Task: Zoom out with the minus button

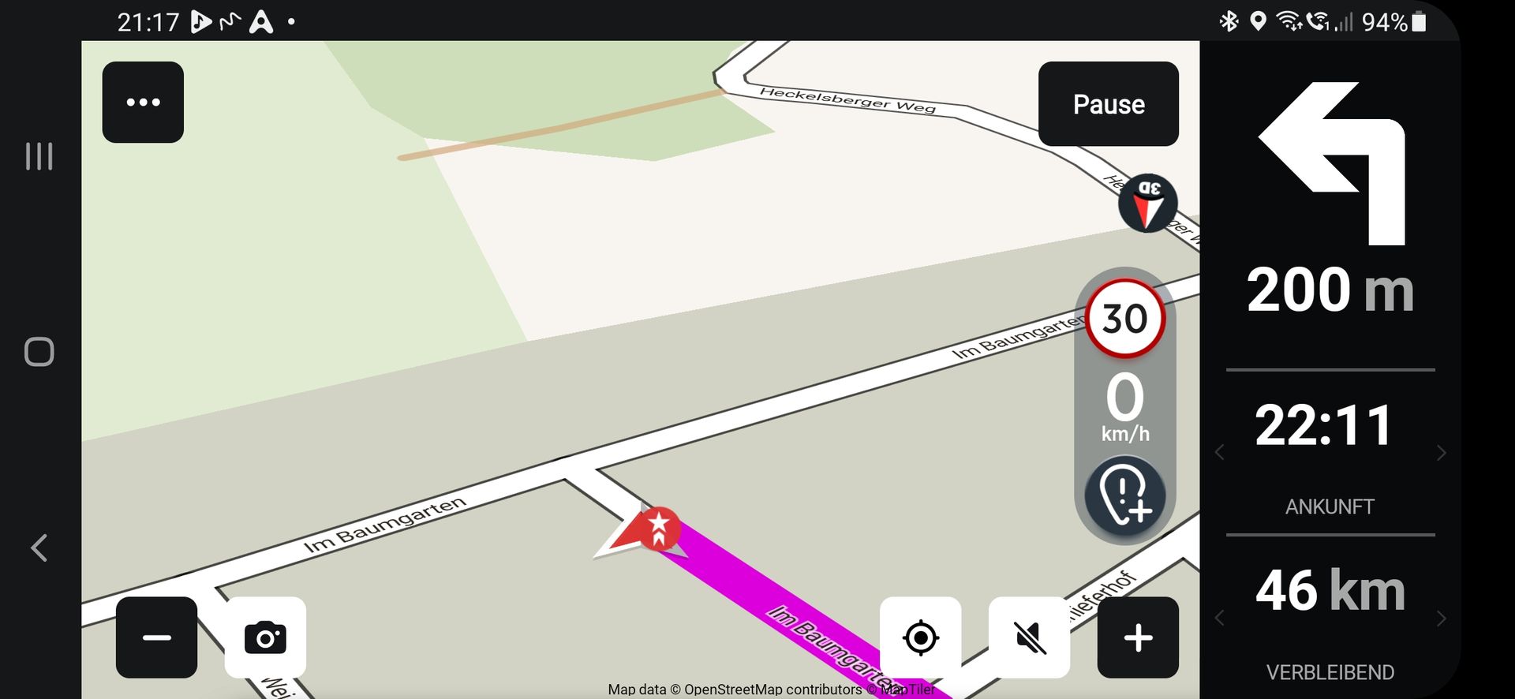Action: point(156,637)
